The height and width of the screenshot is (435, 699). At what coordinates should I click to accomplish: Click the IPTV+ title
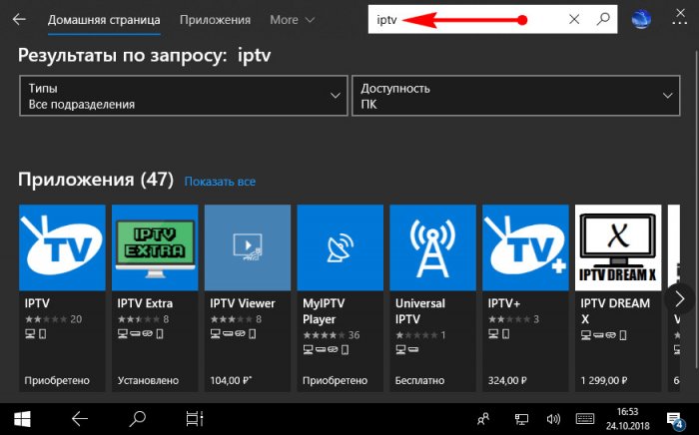[x=504, y=303]
